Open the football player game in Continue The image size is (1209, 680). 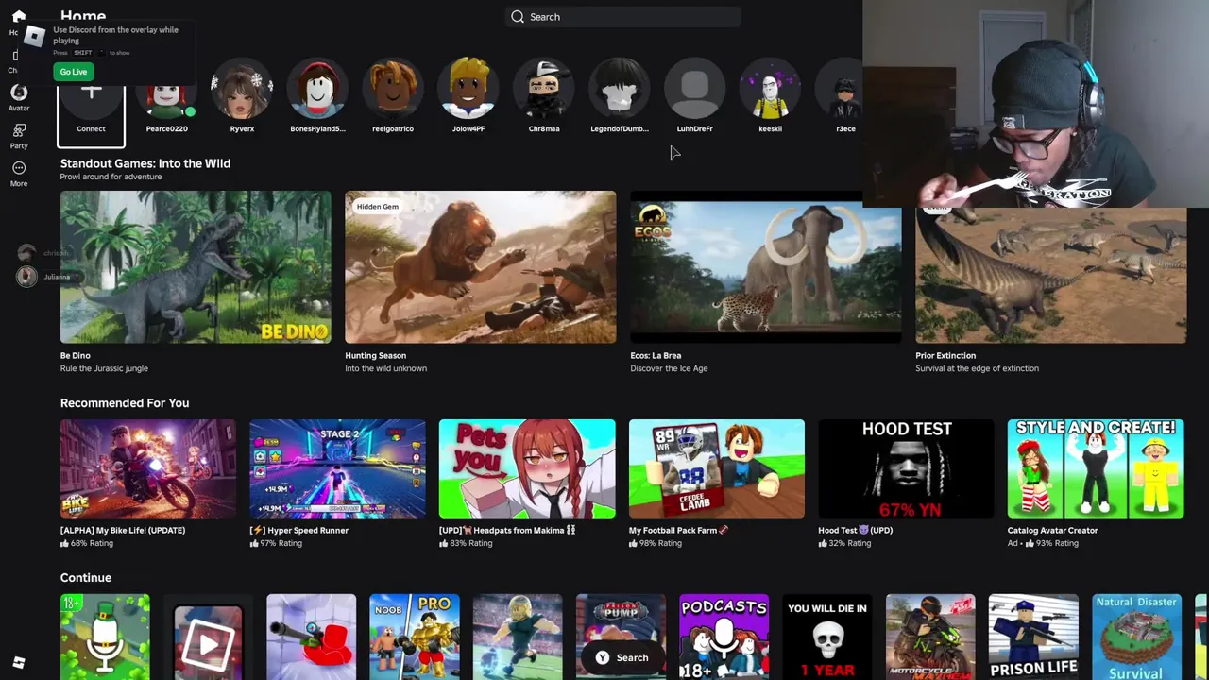pos(518,637)
